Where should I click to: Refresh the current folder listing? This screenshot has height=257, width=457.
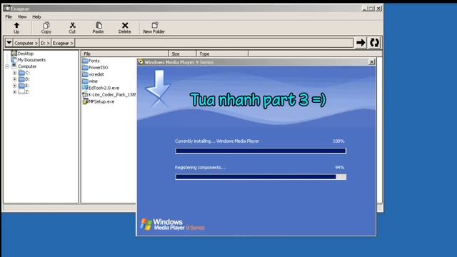[374, 43]
